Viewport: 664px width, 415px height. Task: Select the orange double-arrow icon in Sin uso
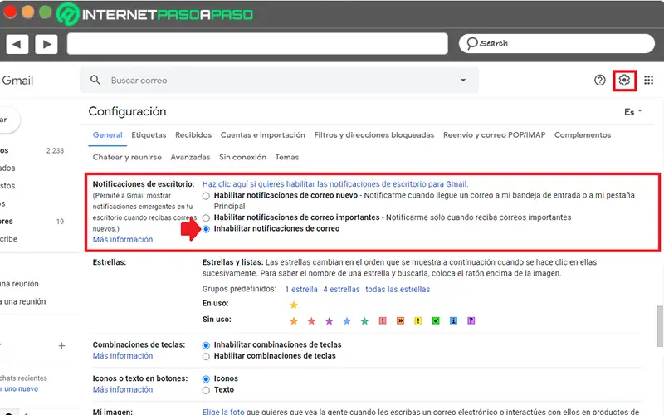400,320
